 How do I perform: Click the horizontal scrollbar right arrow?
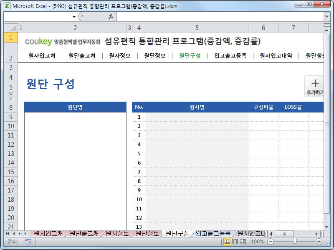click(317, 234)
